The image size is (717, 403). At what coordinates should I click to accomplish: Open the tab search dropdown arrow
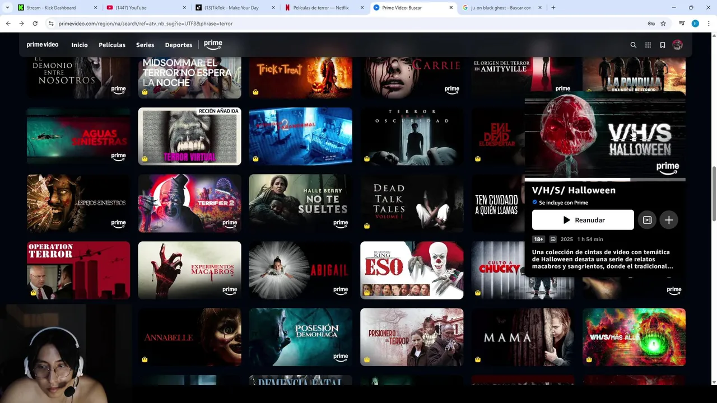[x=6, y=8]
